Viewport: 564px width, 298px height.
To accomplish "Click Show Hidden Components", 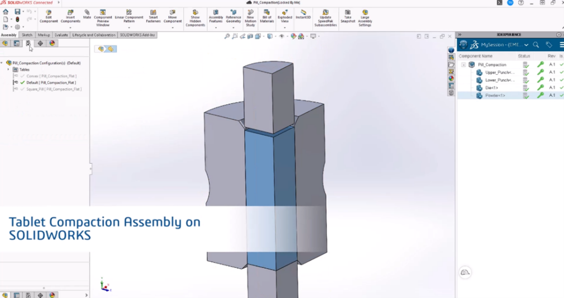I will pos(196,18).
